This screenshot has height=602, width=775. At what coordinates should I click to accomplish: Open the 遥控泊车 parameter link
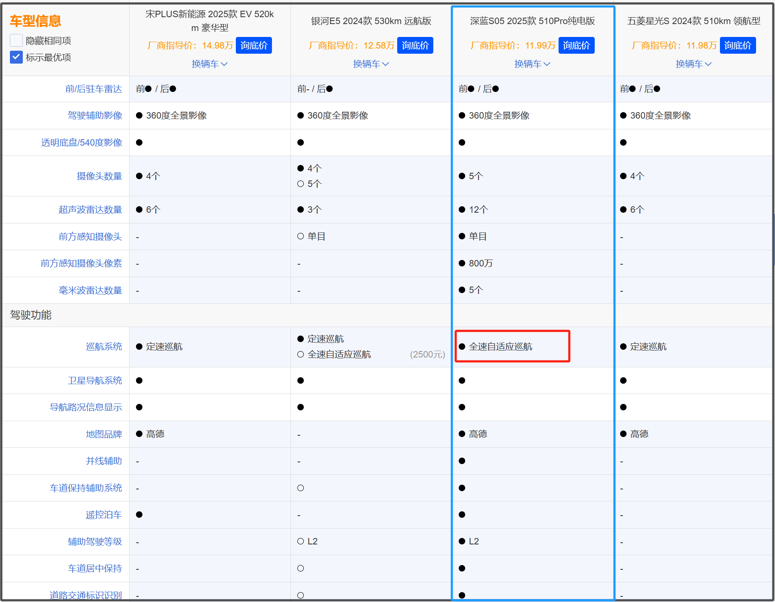pos(104,515)
